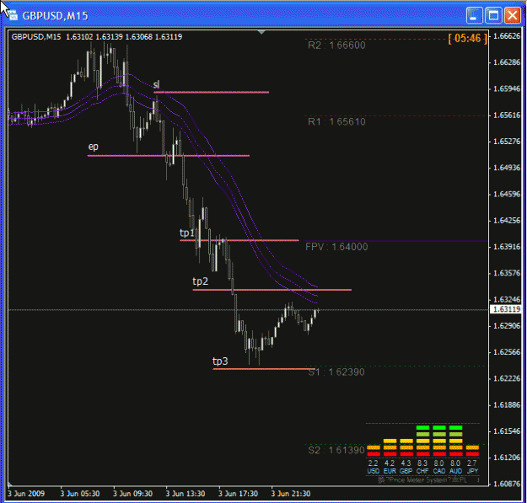Click the EUR strength meter bar
The height and width of the screenshot is (503, 527).
(x=390, y=447)
